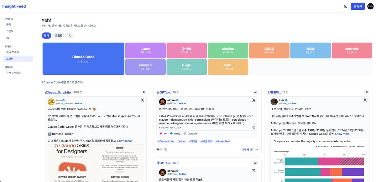Image resolution: width=376 pixels, height=182 pixels.
Task: Click the 6:02 AM · Apr 4, 2026 timestamp
Action: tap(171, 127)
